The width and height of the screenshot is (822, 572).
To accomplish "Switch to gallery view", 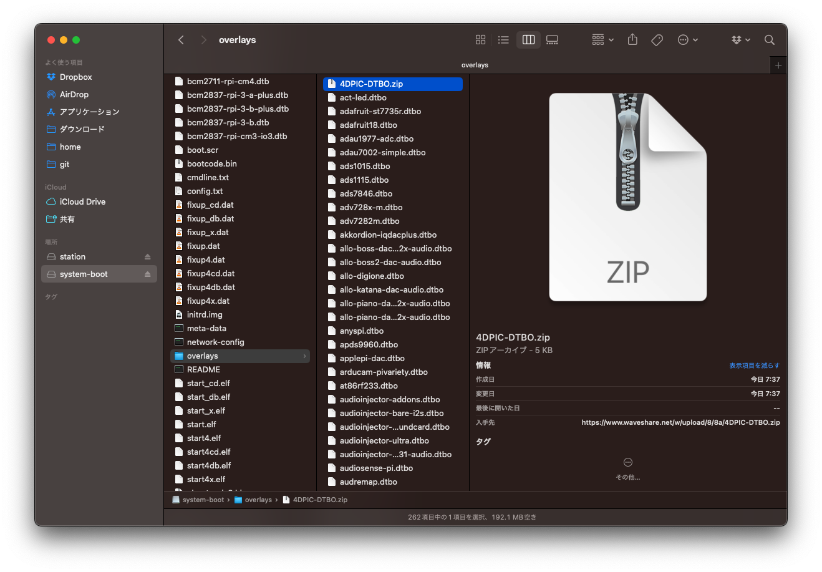I will click(x=552, y=40).
